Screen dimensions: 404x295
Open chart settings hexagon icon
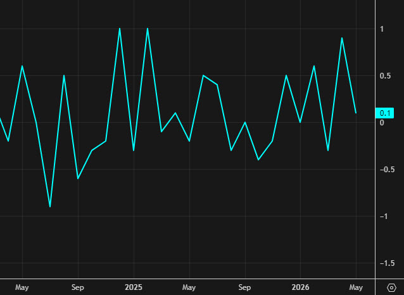pos(391,287)
